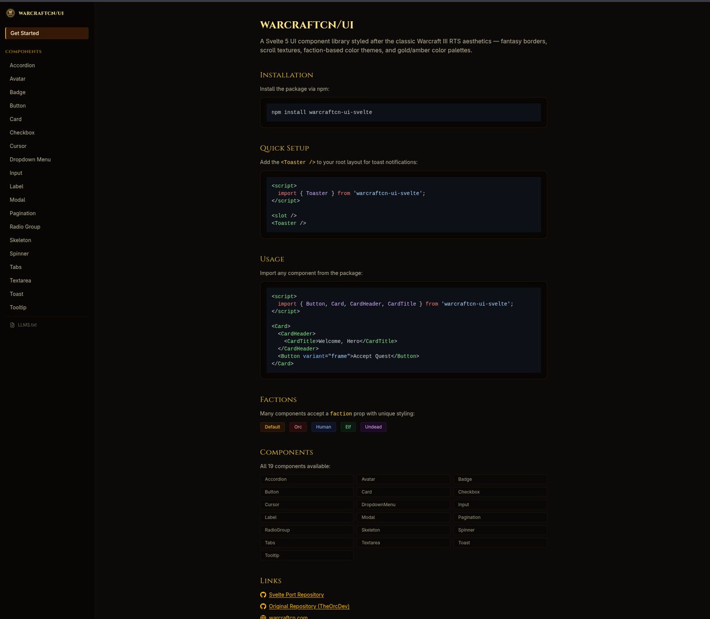Open Checkbox in components grid

click(501, 492)
